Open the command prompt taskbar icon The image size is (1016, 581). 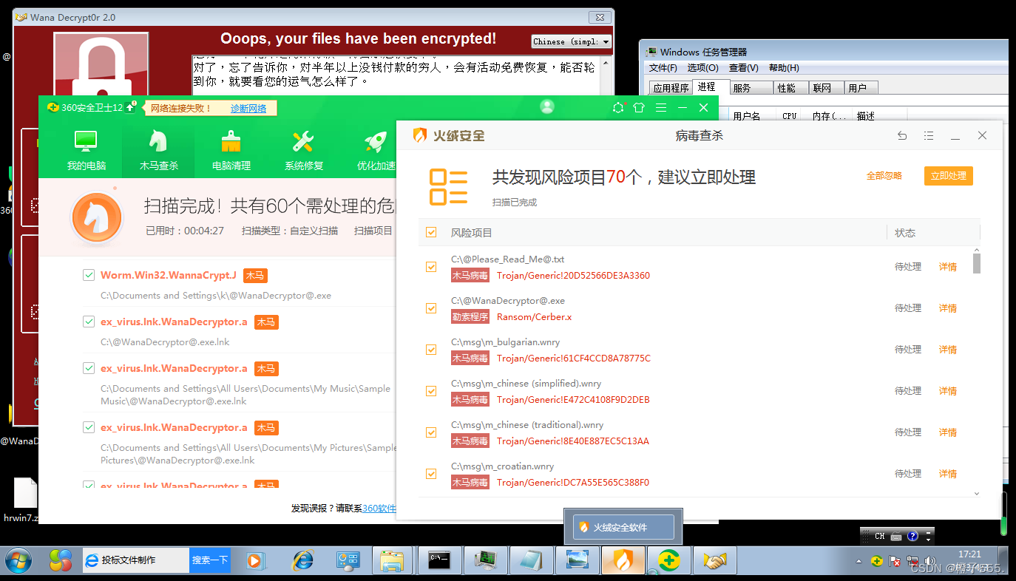[x=439, y=561]
